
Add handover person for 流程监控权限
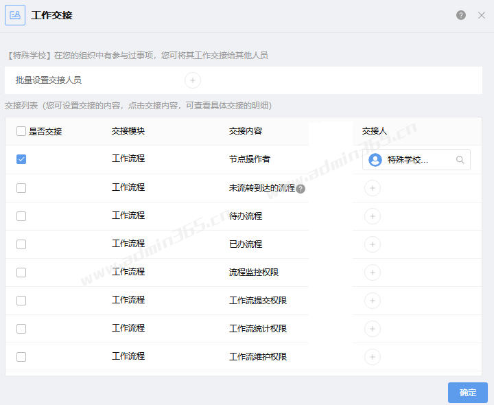pyautogui.click(x=373, y=273)
